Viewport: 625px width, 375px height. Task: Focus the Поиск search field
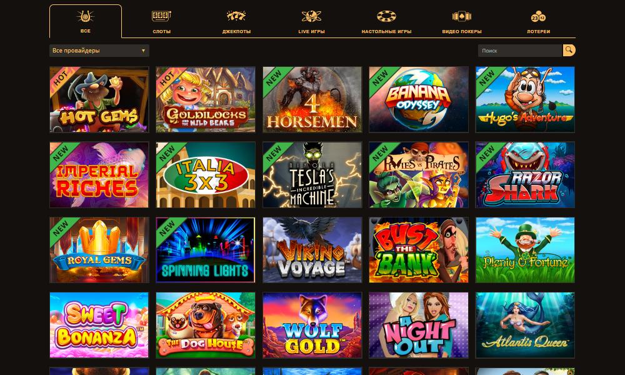(x=520, y=51)
